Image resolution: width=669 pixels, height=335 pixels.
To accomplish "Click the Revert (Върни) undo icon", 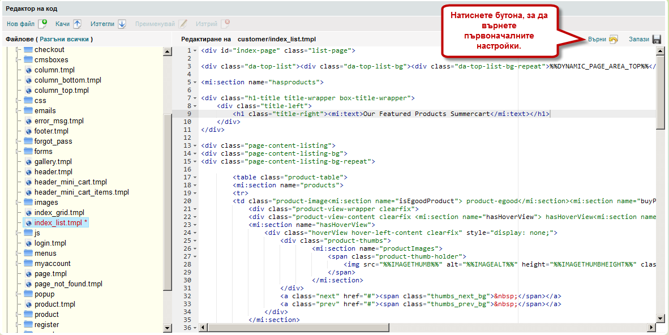I will pyautogui.click(x=613, y=40).
